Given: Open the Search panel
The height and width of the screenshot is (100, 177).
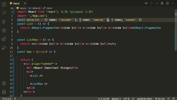Looking at the screenshot, I should tap(4, 13).
